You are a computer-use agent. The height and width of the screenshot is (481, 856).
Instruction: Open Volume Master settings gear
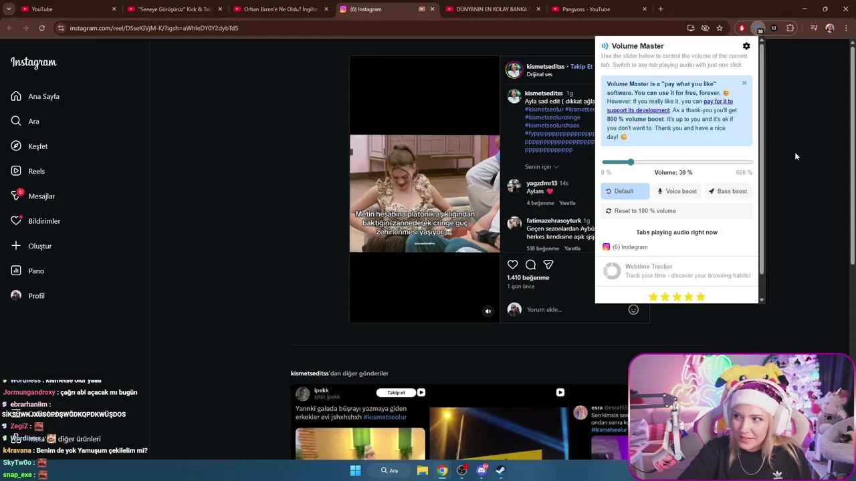(746, 46)
